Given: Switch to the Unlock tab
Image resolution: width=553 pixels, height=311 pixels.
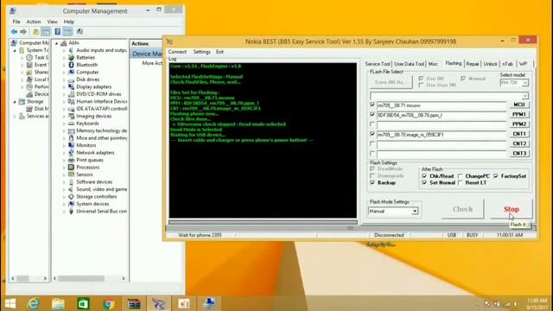Looking at the screenshot, I should point(490,64).
